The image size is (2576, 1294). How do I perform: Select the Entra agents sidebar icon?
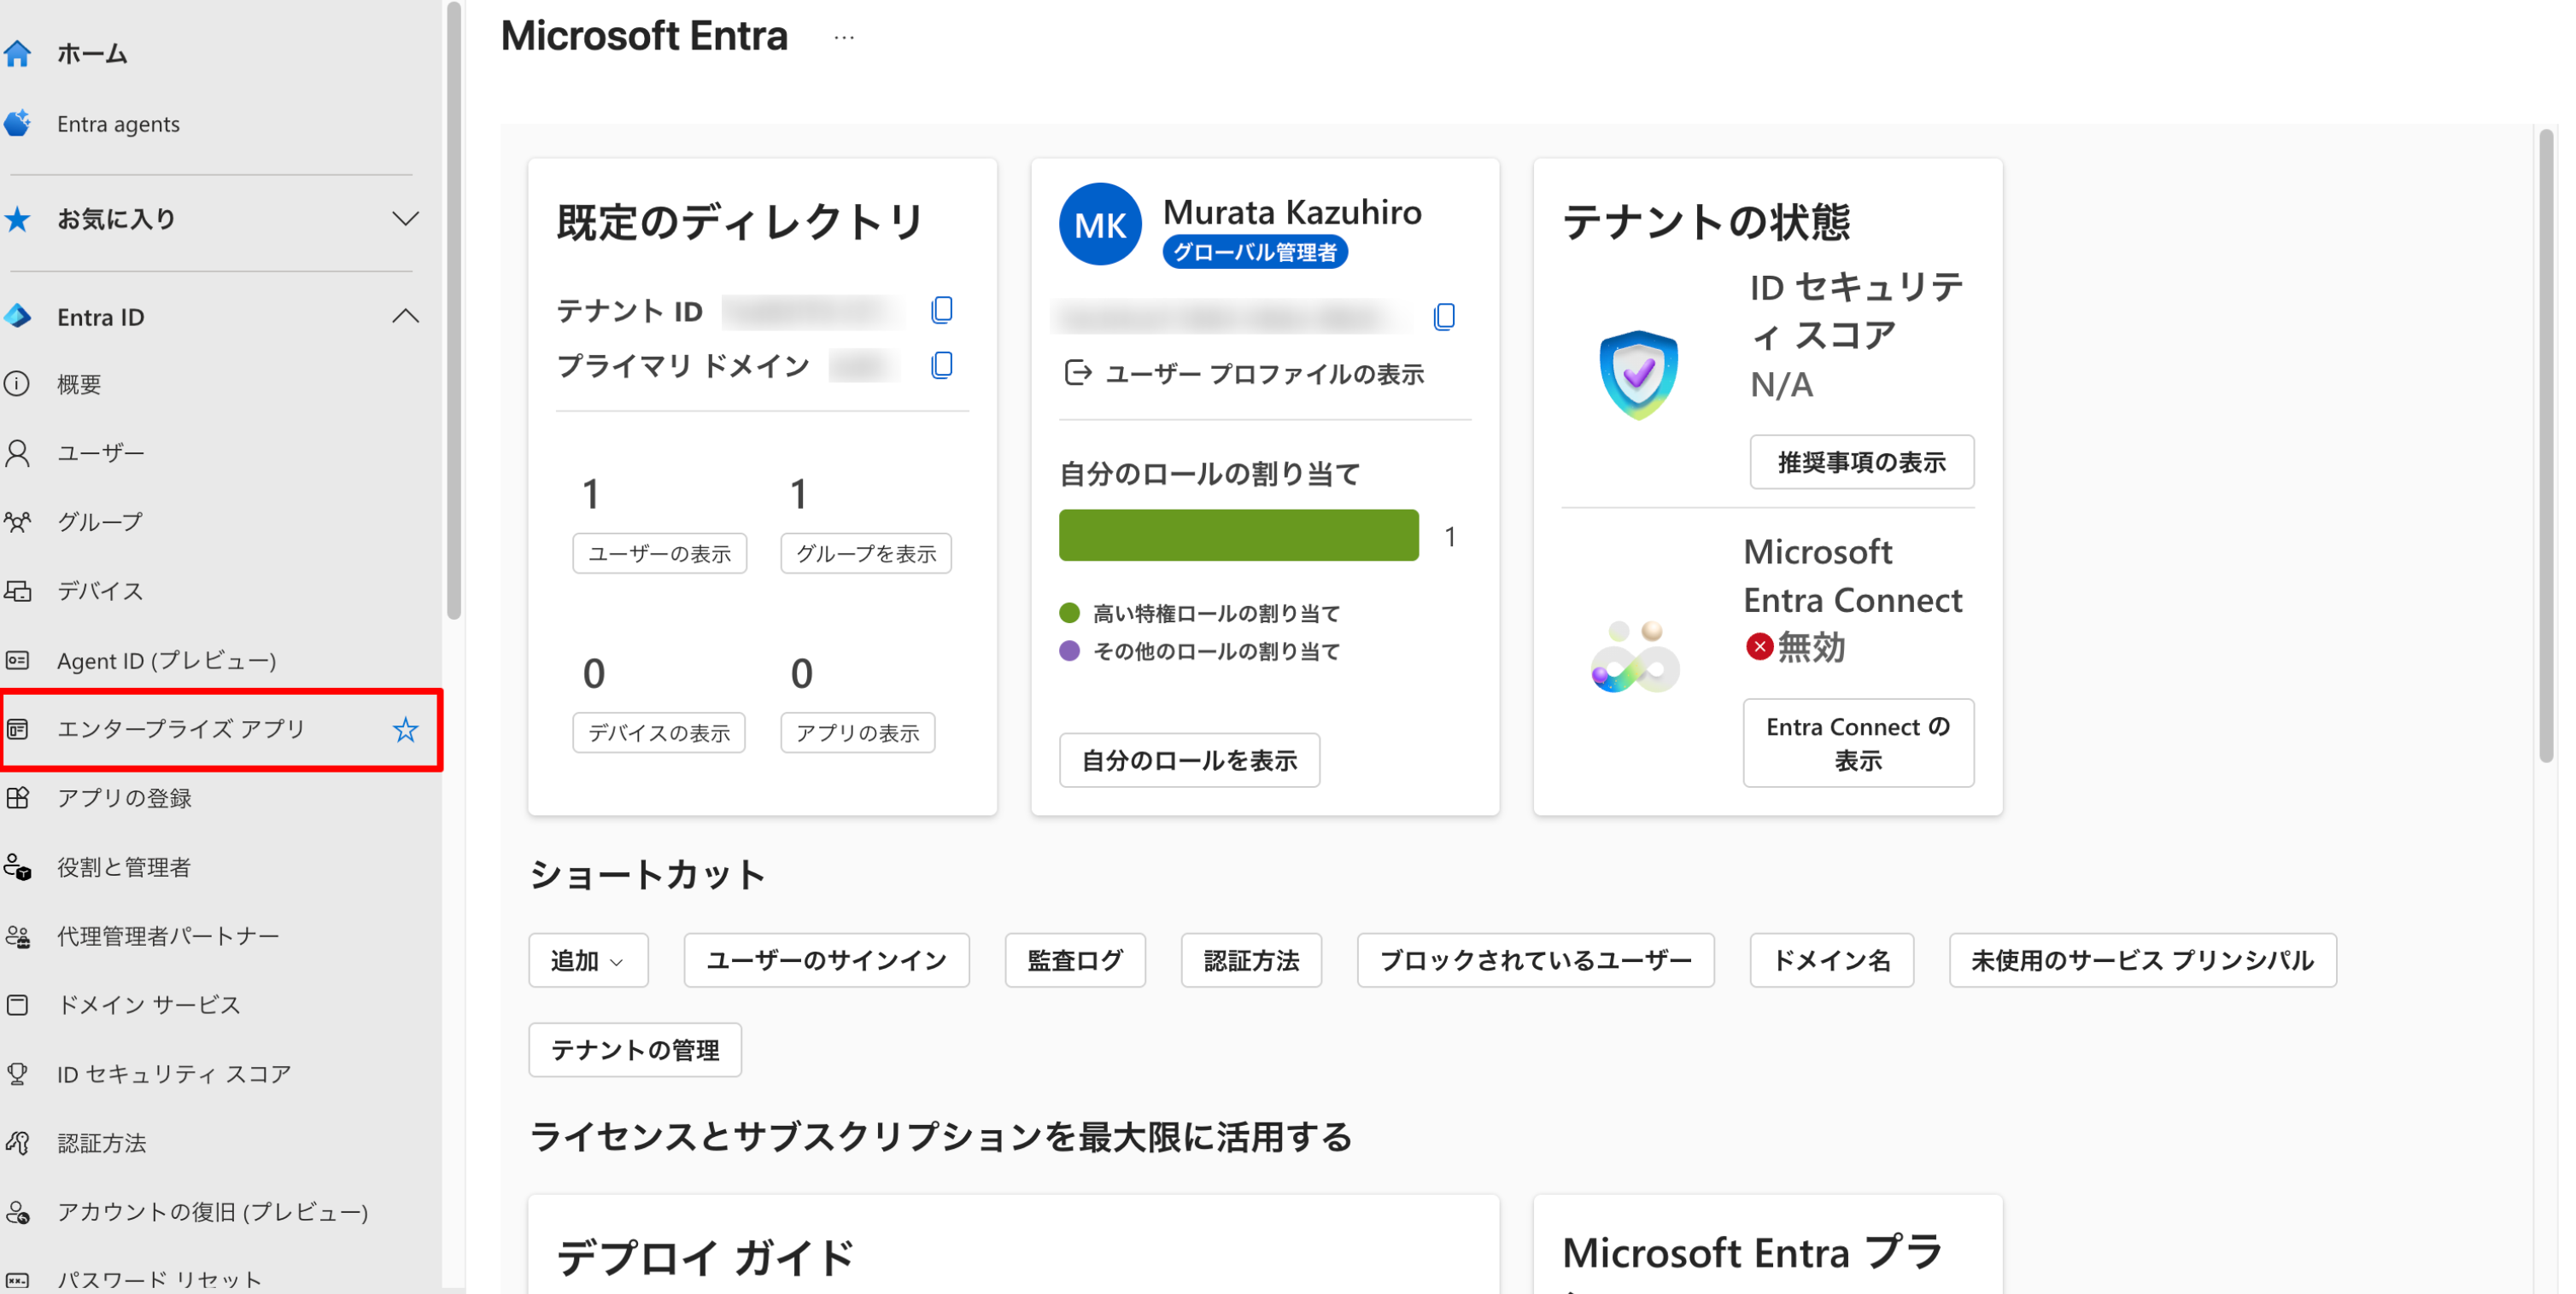click(x=18, y=122)
